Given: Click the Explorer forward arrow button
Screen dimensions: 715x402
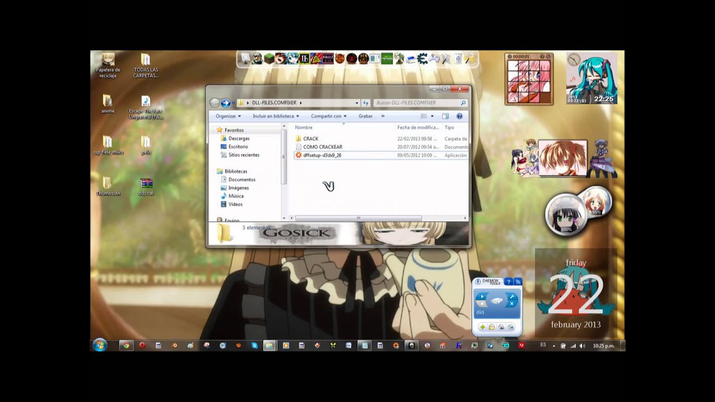Looking at the screenshot, I should coord(226,103).
